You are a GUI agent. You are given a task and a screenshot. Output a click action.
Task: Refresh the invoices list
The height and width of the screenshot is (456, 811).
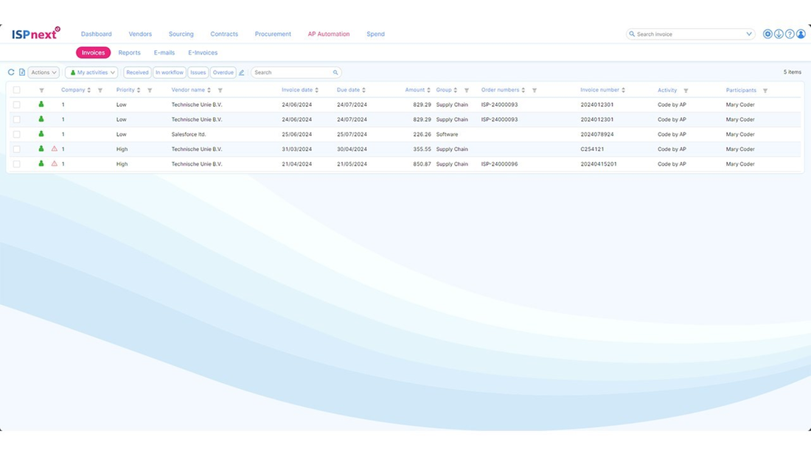click(10, 72)
